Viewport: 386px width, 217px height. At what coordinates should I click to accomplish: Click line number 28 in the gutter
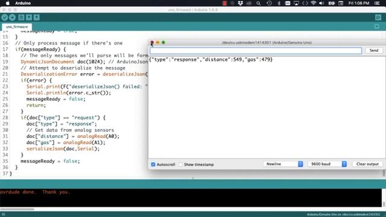click(x=5, y=118)
